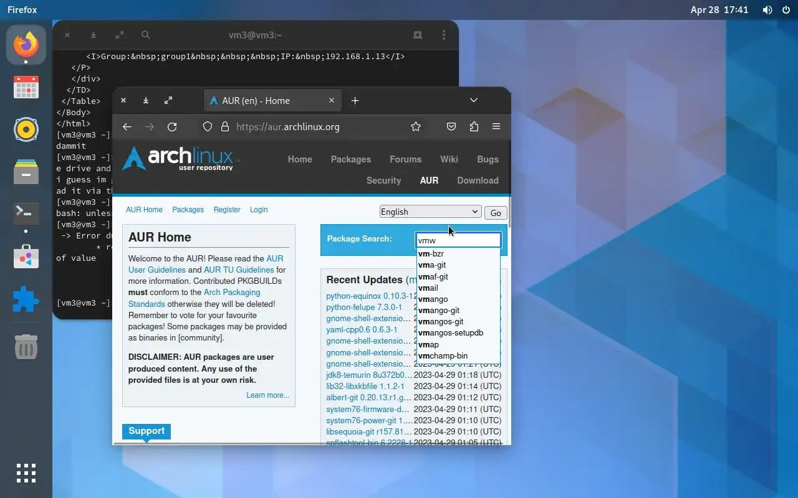Open a new Firefox tab
This screenshot has height=498, width=798.
355,100
